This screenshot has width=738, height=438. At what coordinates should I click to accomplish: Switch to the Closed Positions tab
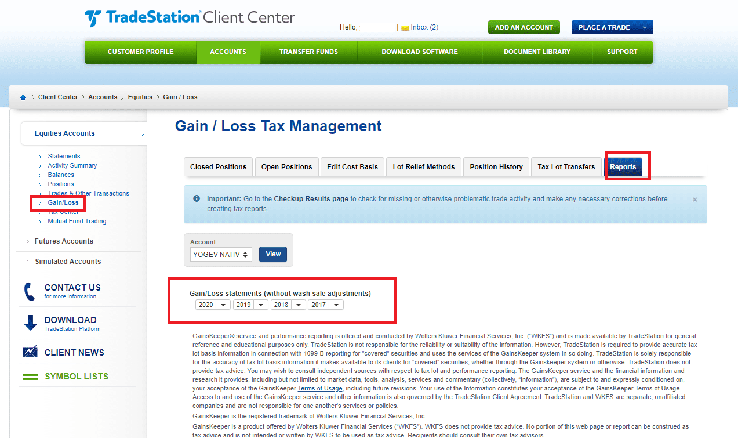(218, 167)
